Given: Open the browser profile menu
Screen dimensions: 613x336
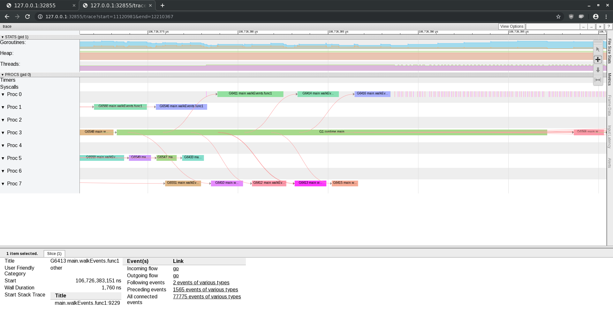Looking at the screenshot, I should [x=595, y=17].
